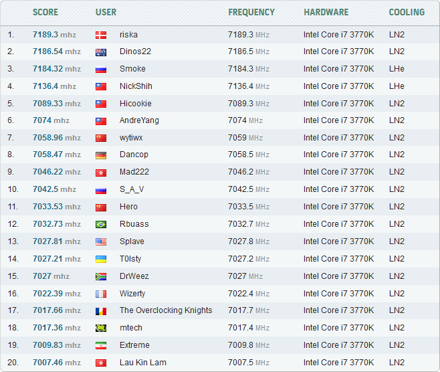View user profile Lau Kin Lam
The width and height of the screenshot is (440, 372).
(143, 363)
